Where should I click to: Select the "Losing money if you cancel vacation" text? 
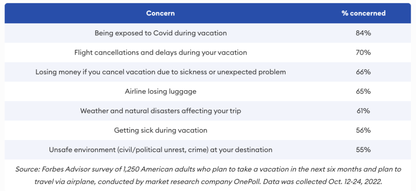pyautogui.click(x=160, y=72)
